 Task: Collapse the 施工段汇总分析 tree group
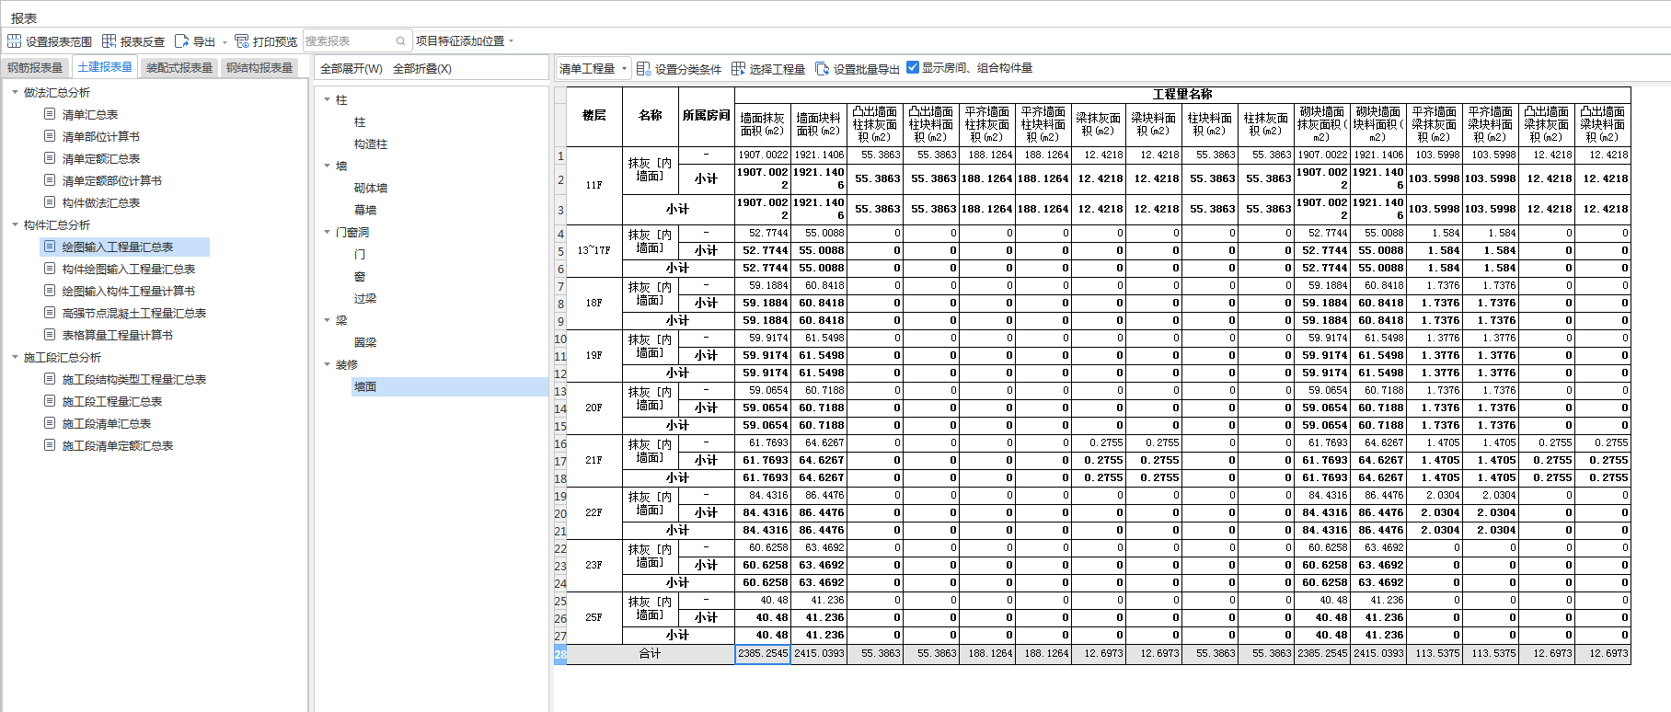(15, 357)
